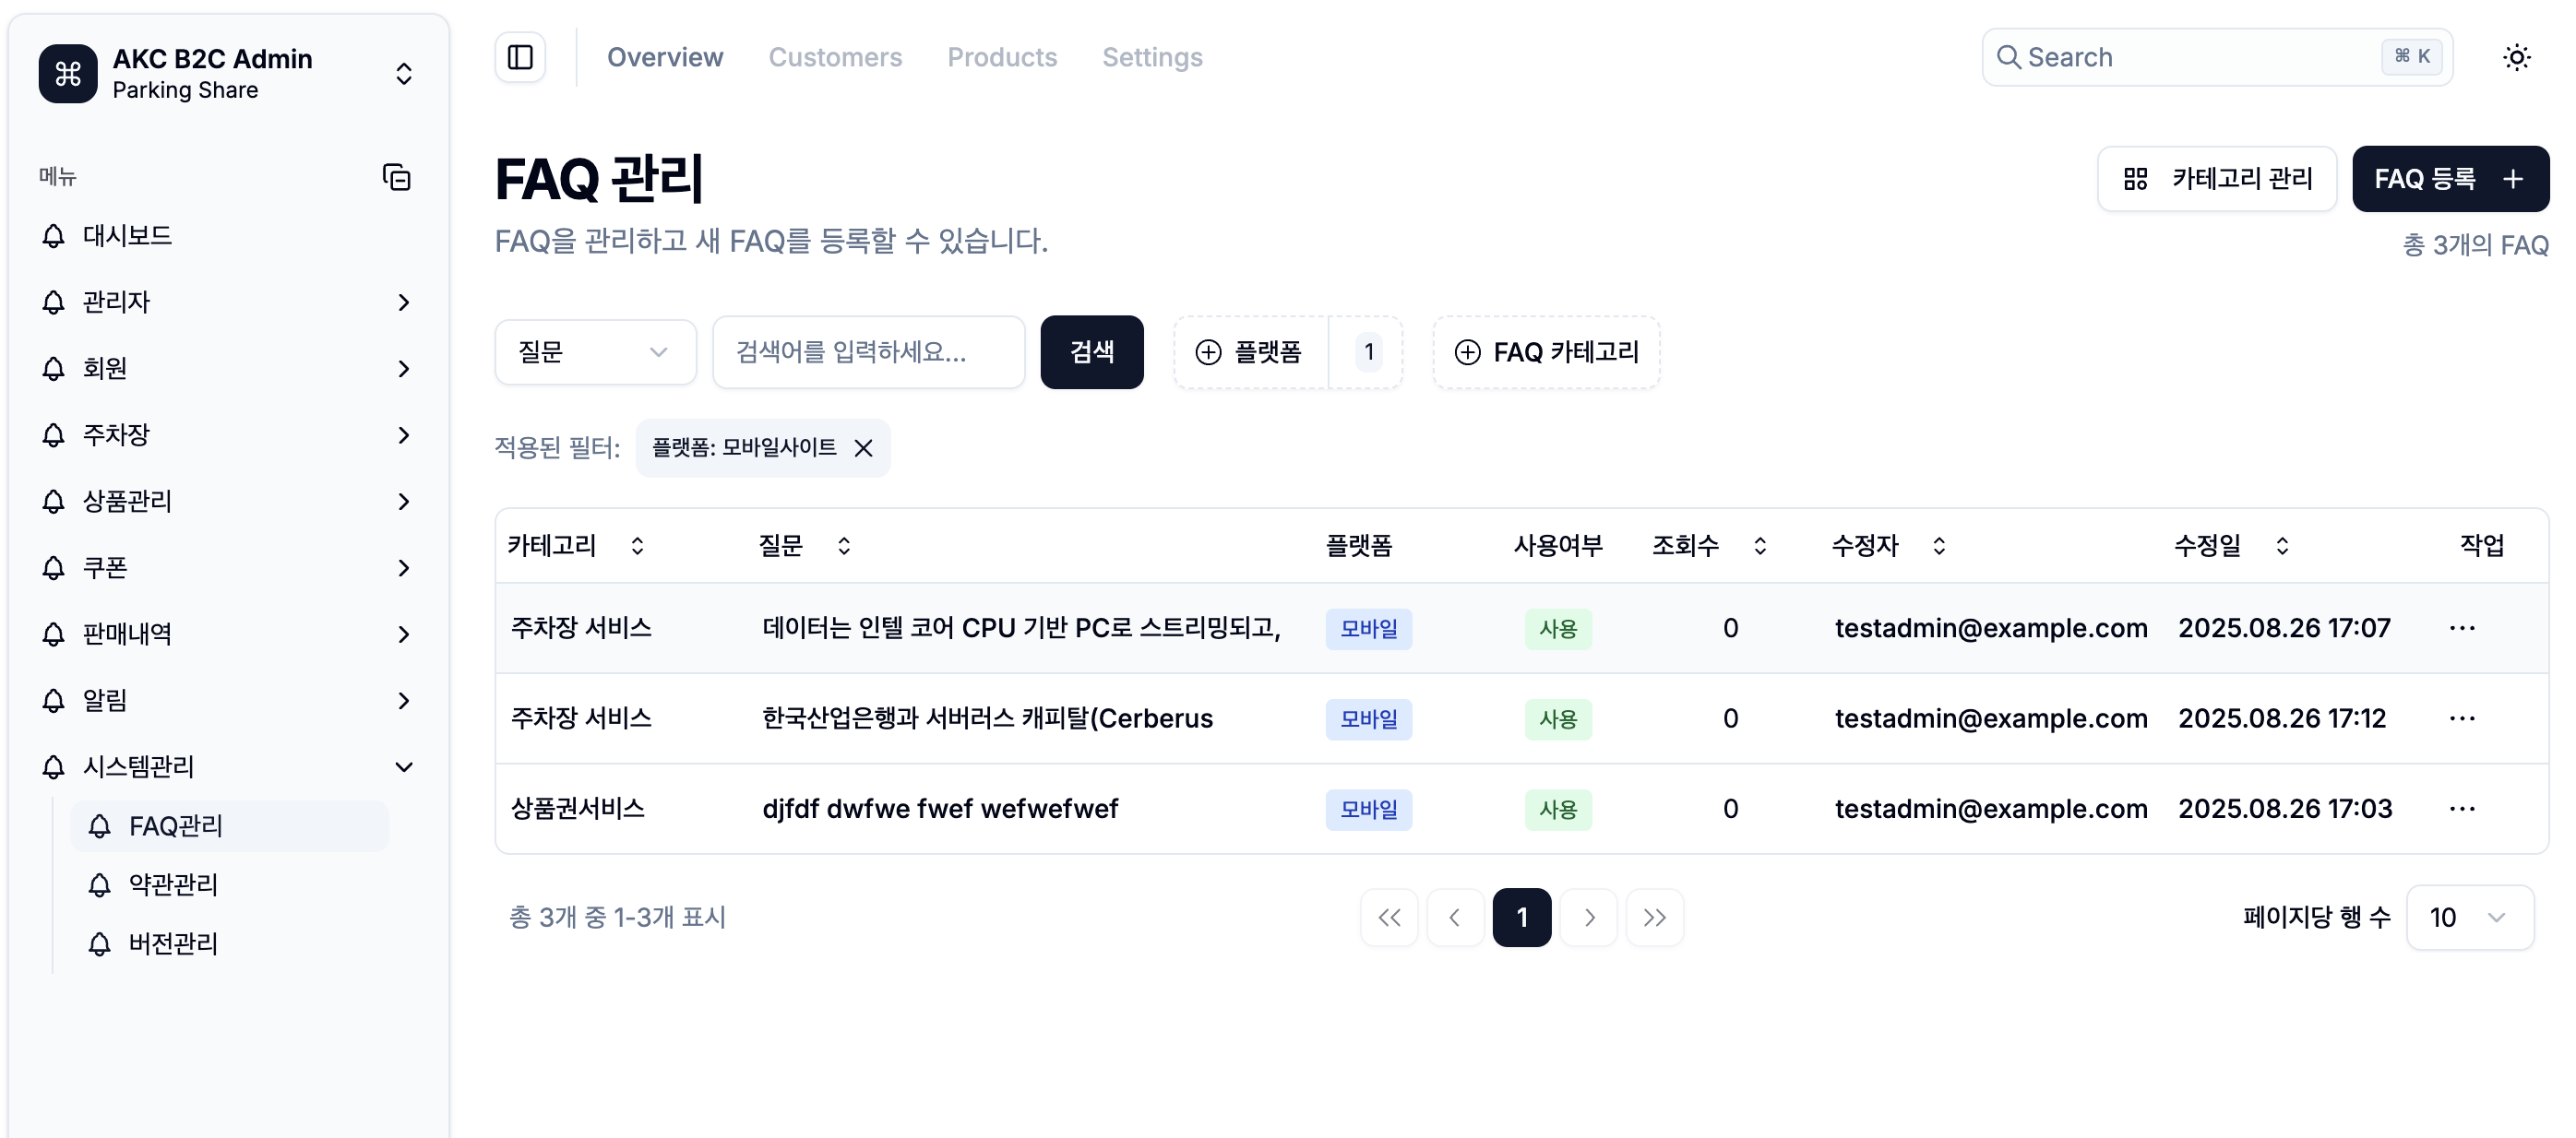Open the Settings tab

point(1152,57)
